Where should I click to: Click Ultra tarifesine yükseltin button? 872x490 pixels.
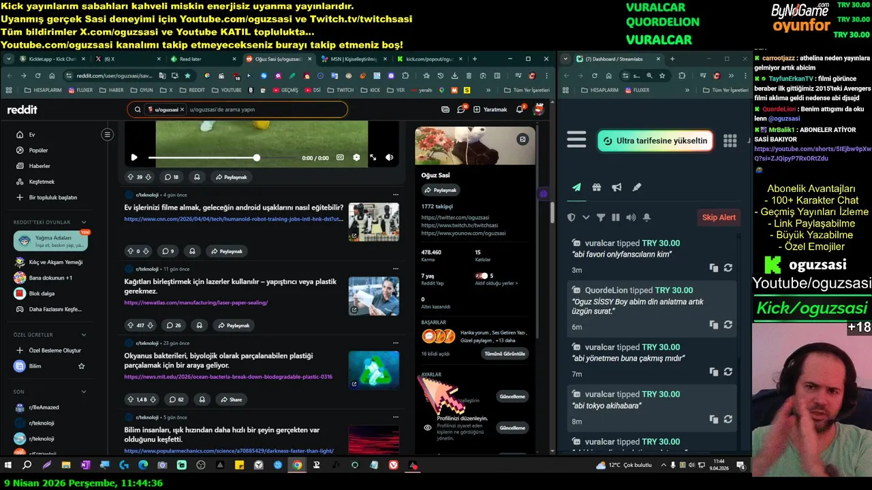click(655, 141)
